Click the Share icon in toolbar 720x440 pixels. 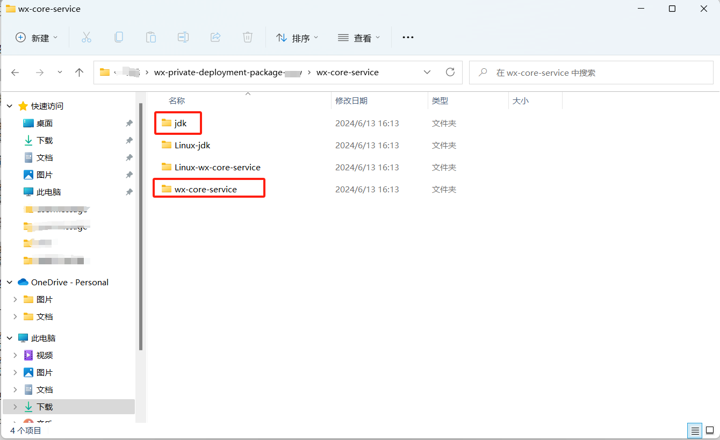215,37
